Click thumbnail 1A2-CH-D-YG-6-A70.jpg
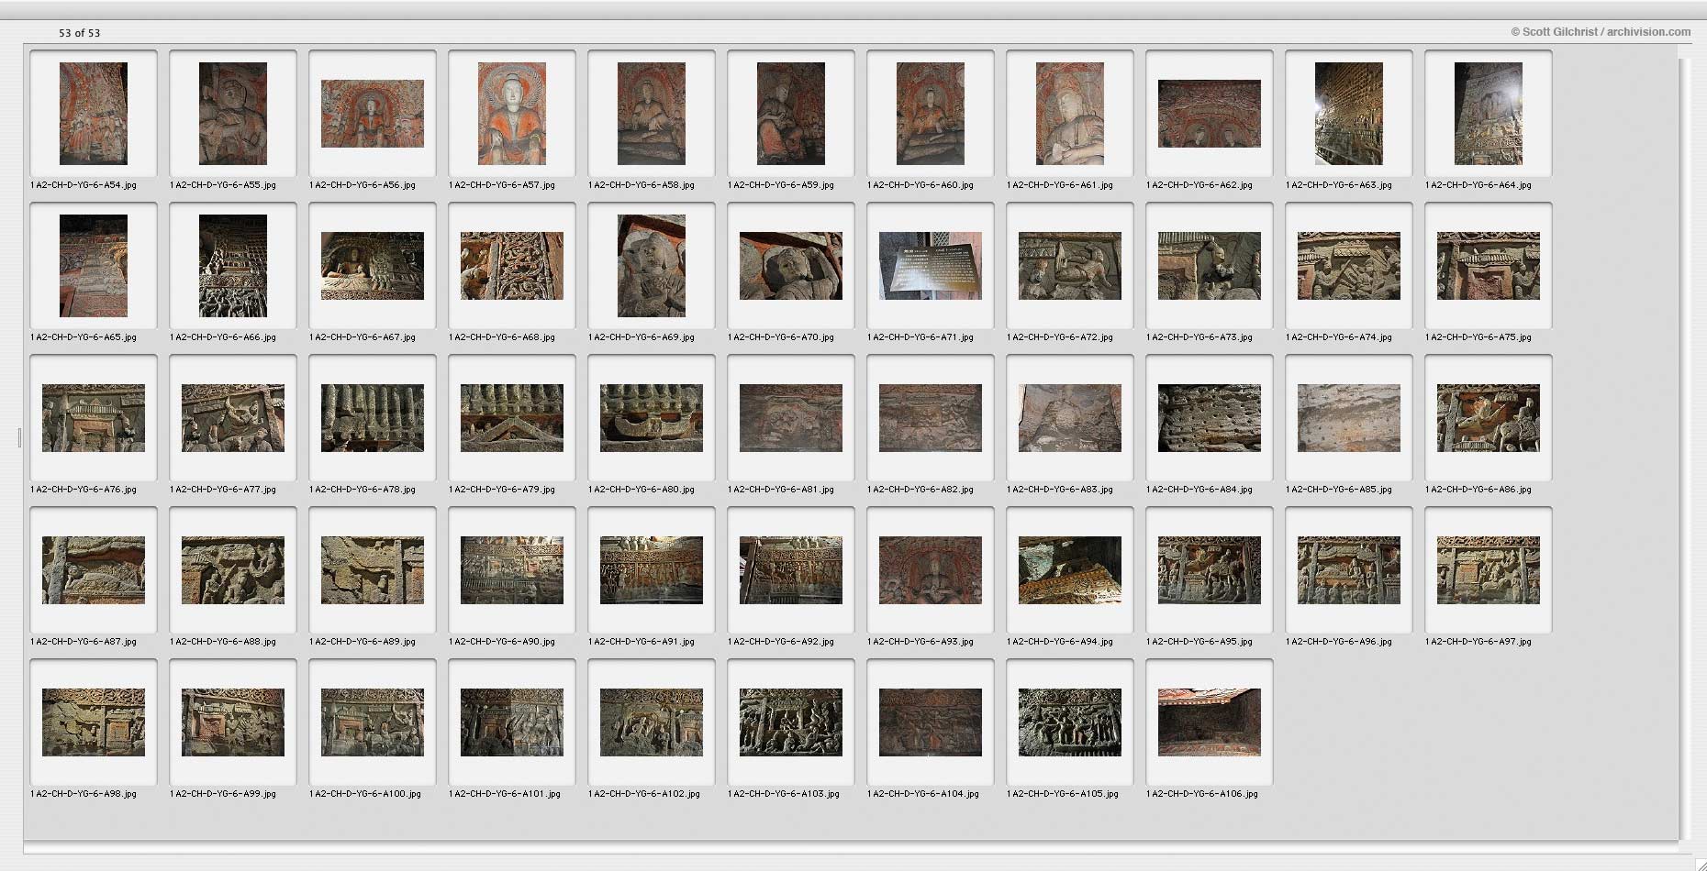This screenshot has height=871, width=1707. (791, 266)
